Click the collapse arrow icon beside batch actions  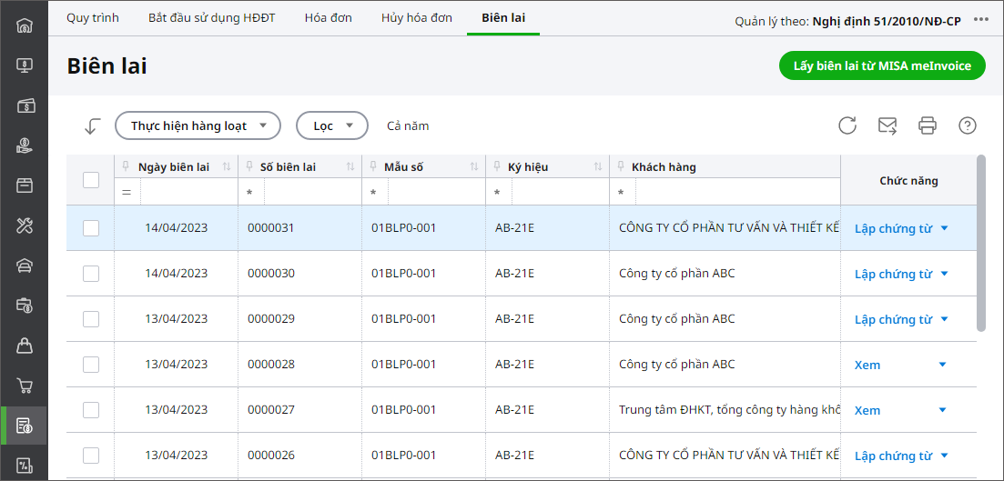pos(91,126)
